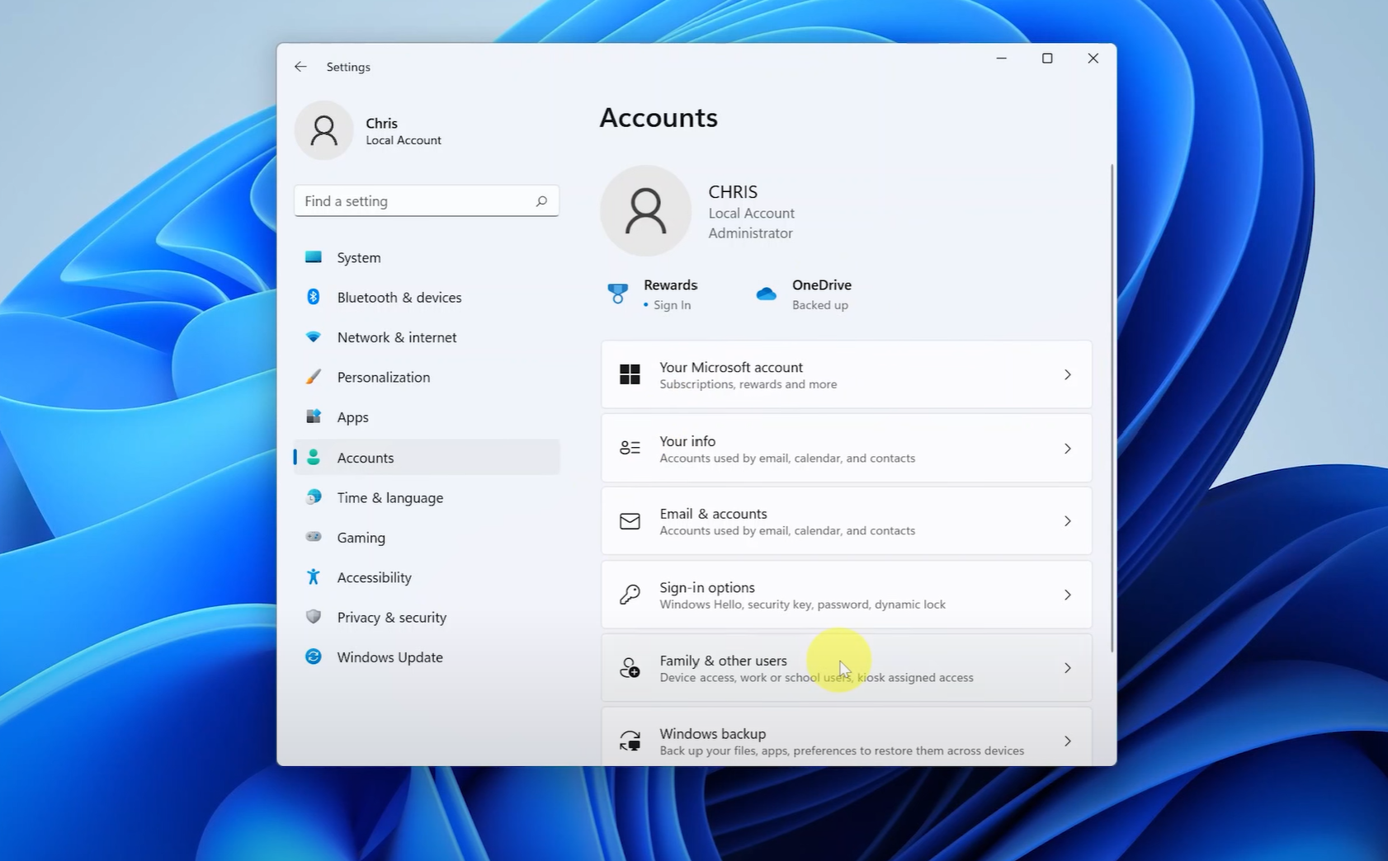Open Email & accounts chevron

[1067, 521]
